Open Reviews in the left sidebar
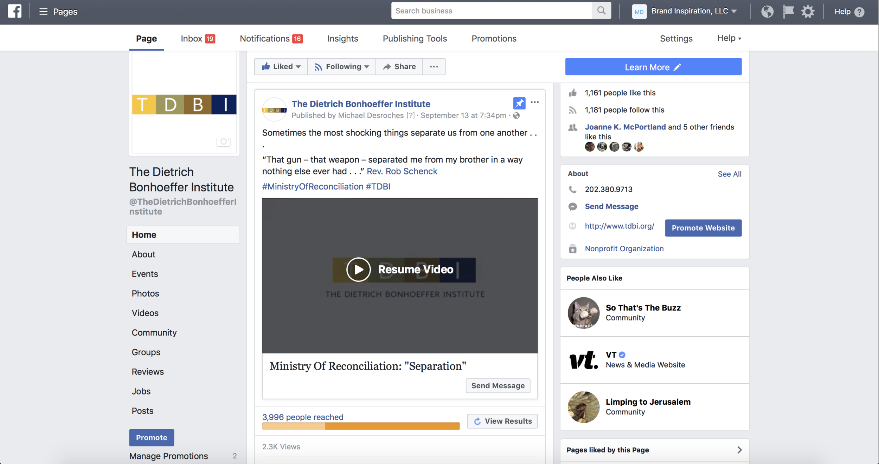This screenshot has height=464, width=879. coord(148,372)
